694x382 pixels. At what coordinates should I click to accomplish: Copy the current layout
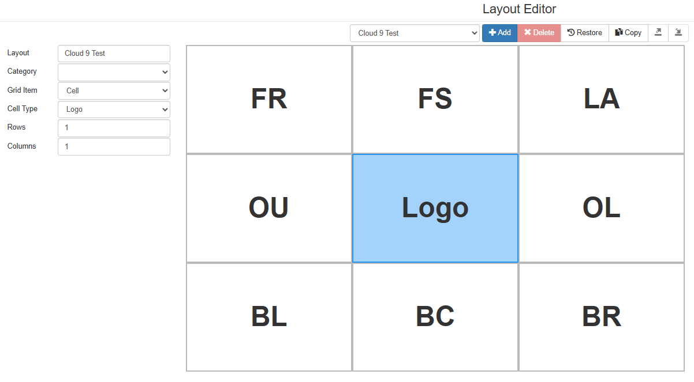(x=629, y=33)
